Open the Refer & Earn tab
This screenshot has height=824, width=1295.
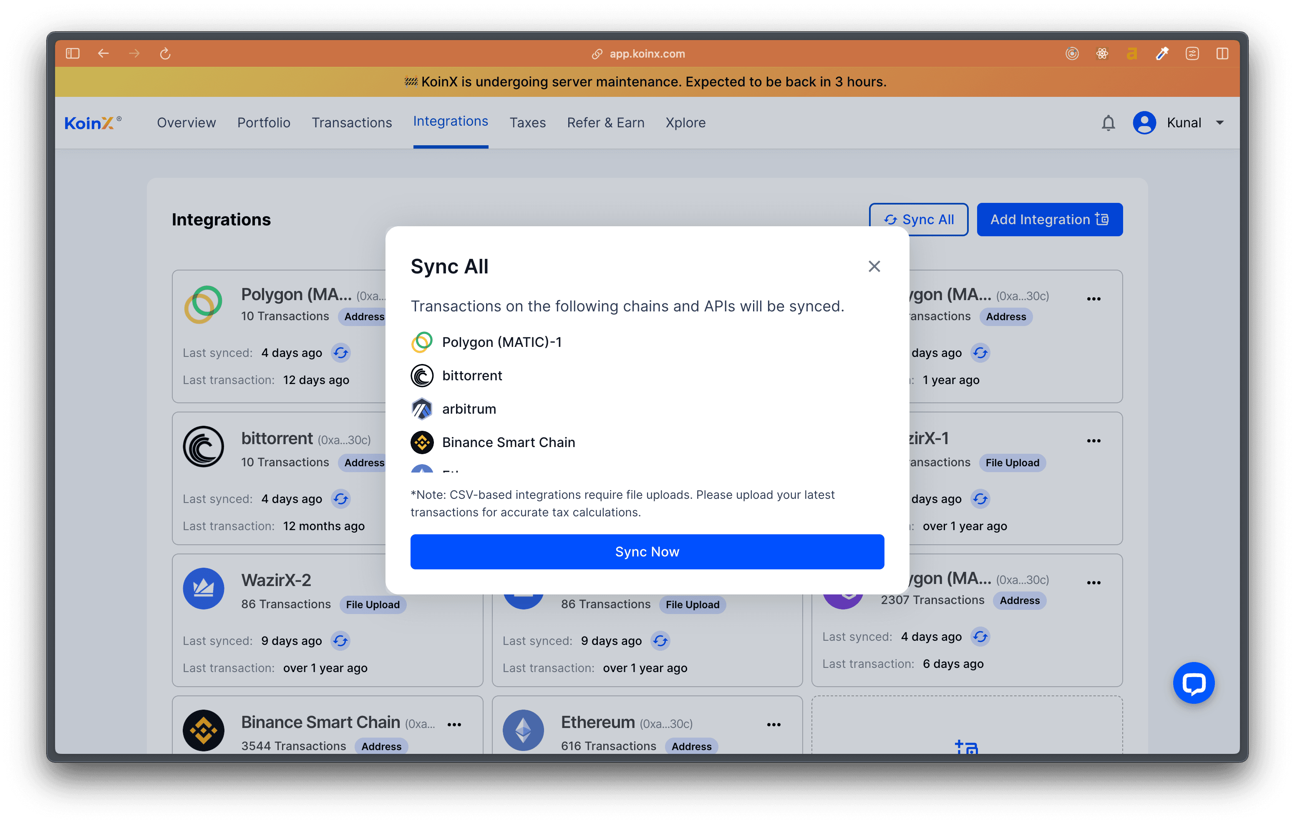[x=605, y=123]
